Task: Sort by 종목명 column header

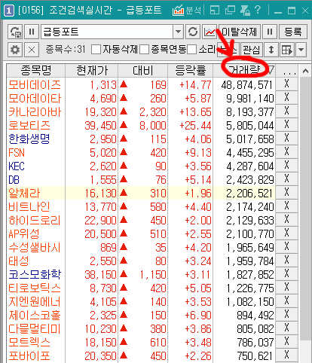Action: pyautogui.click(x=36, y=70)
